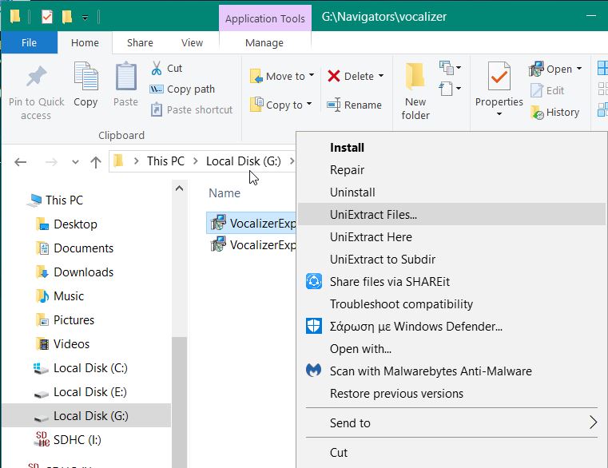The image size is (608, 468).
Task: Navigate to Local Disk (C:) in sidebar
Action: 90,368
